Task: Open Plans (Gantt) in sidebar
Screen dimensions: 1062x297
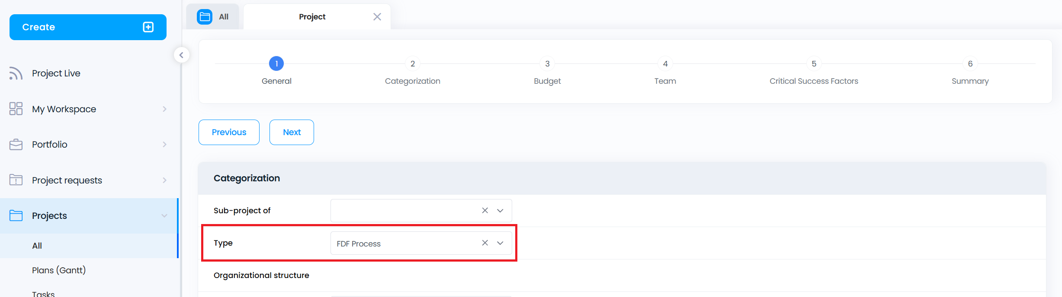Action: [x=59, y=270]
